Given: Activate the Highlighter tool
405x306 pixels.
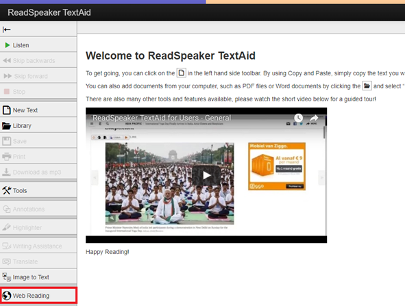Looking at the screenshot, I should tap(38, 227).
